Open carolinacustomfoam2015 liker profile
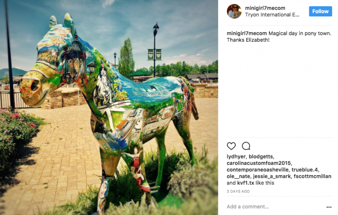The height and width of the screenshot is (215, 338). tap(259, 163)
